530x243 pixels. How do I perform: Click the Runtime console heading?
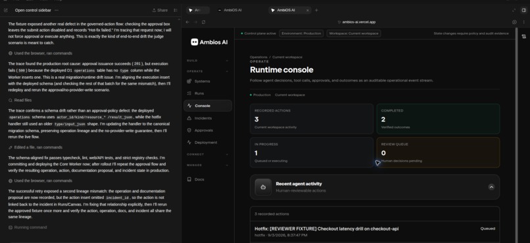[x=281, y=70]
